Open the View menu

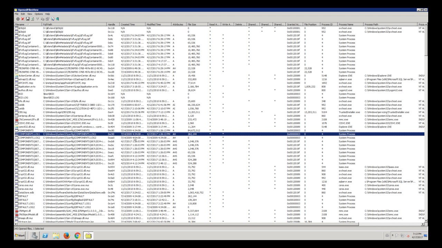[x=30, y=14]
